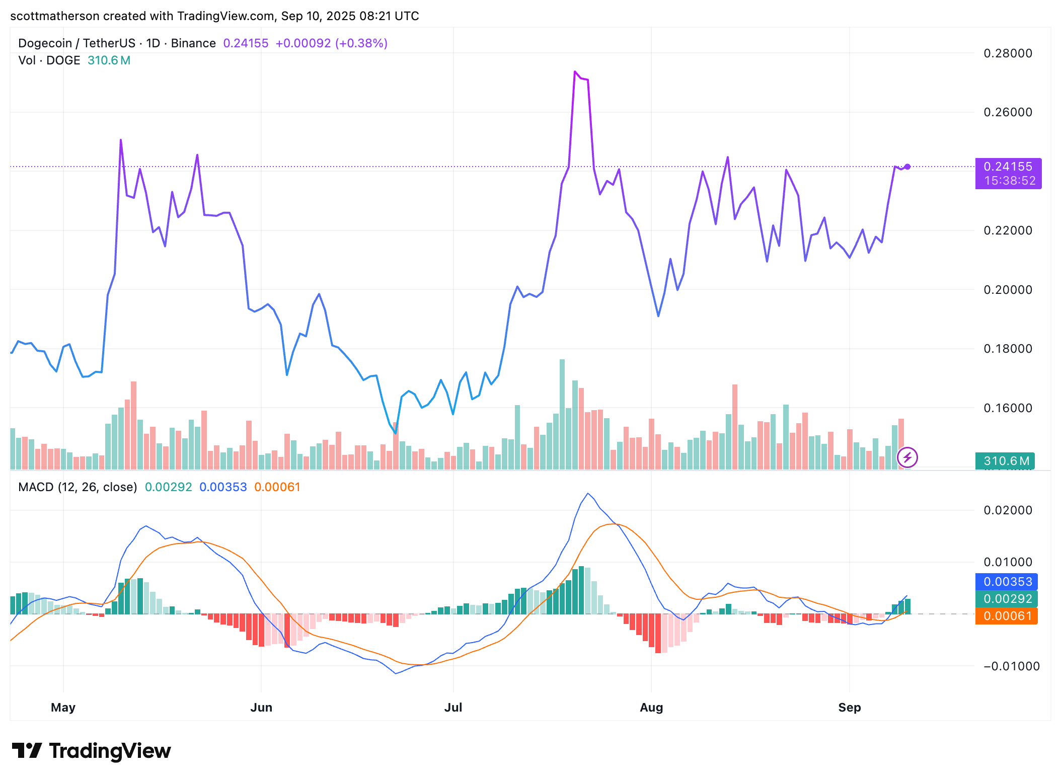Click the purple lightning bolt icon
The height and width of the screenshot is (781, 1061).
(907, 457)
